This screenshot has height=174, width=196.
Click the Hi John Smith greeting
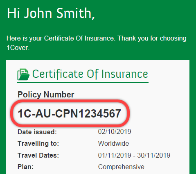coord(51,13)
